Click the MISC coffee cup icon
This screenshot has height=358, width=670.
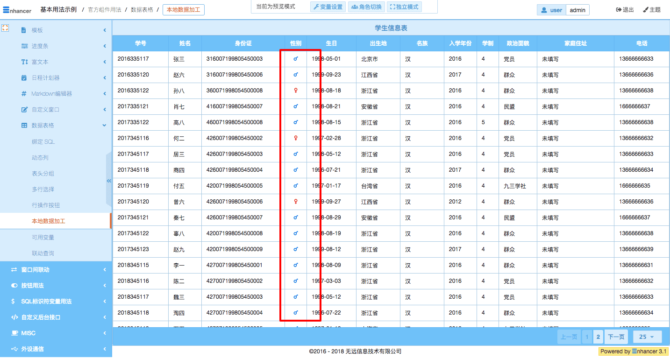[x=14, y=333]
